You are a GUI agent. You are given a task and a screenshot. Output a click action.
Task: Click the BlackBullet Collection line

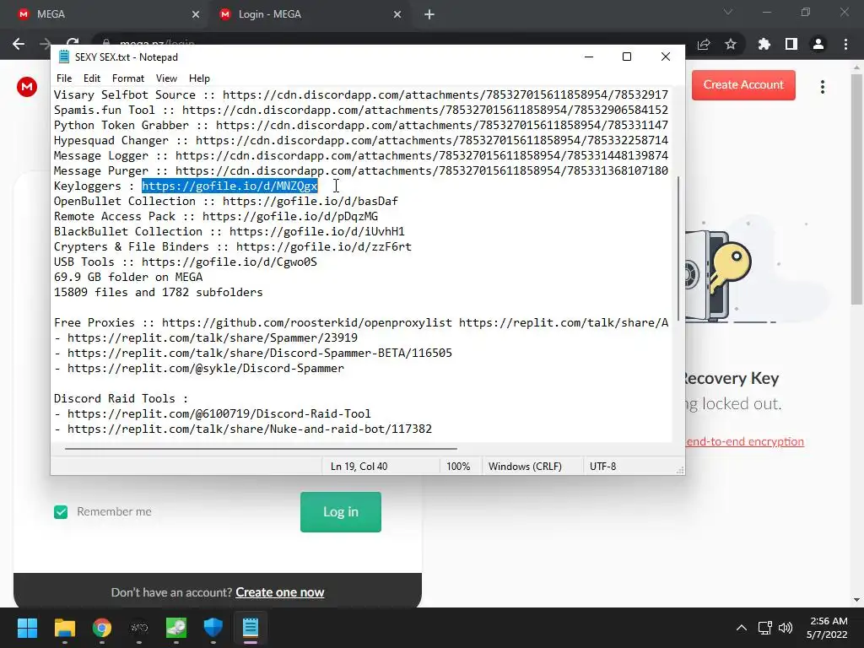point(229,232)
